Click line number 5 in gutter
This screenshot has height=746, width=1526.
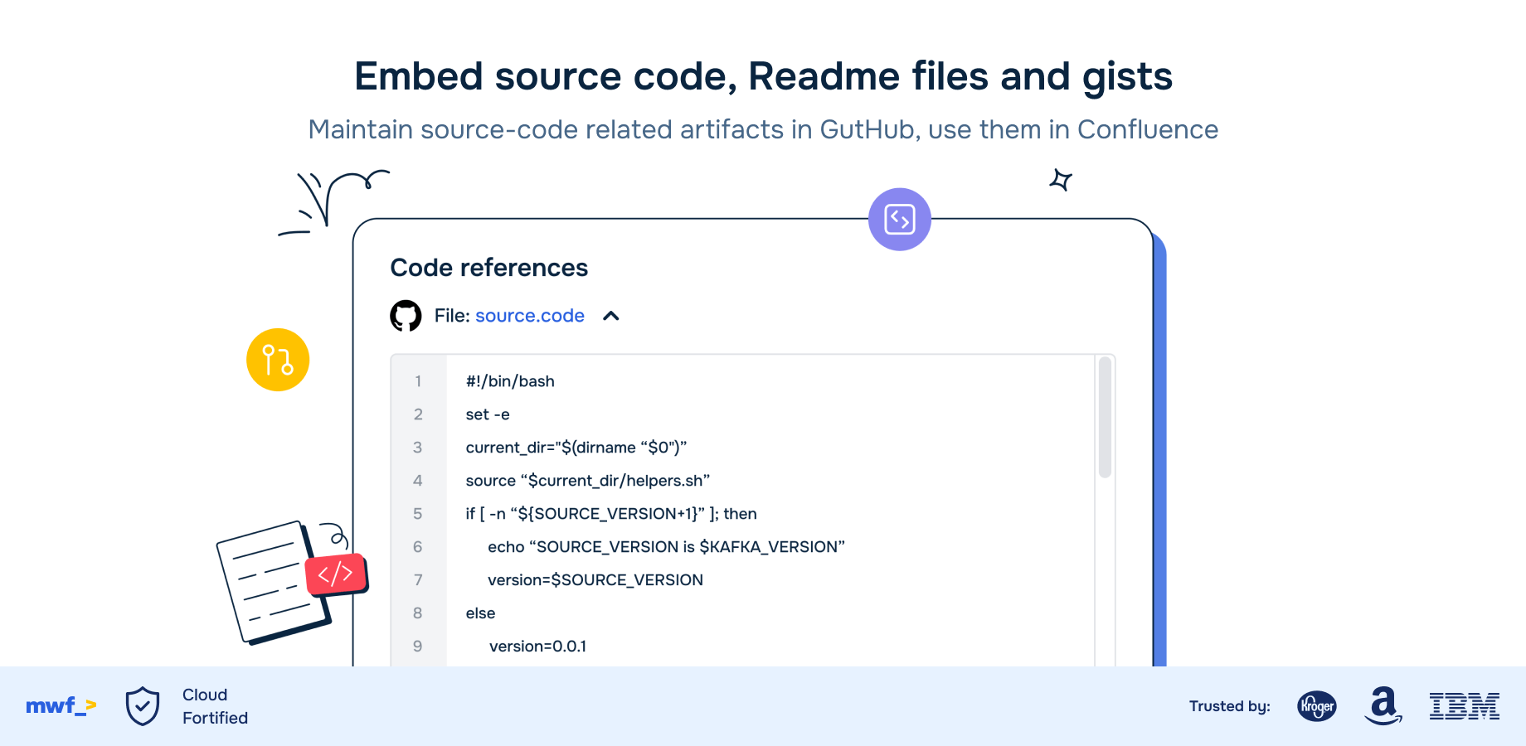tap(418, 514)
